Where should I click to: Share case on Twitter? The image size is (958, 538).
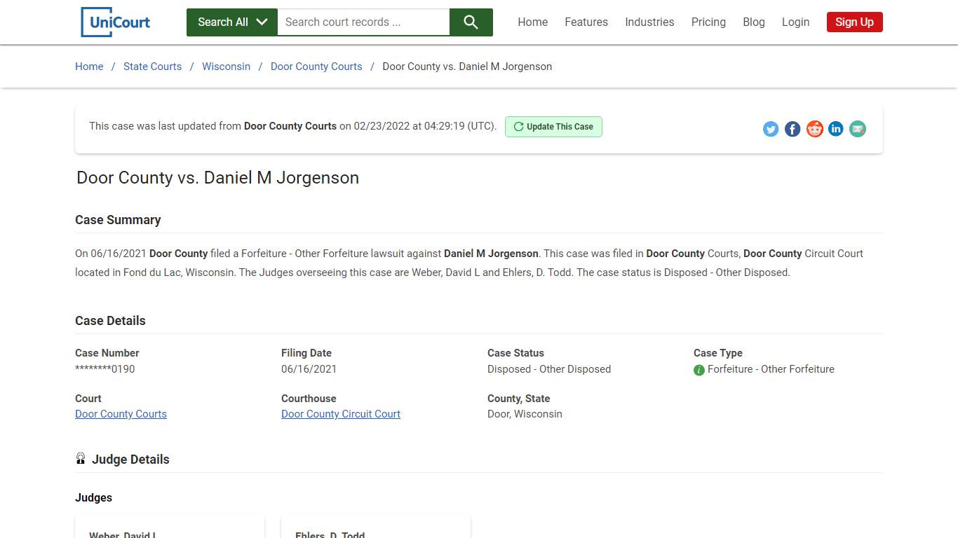tap(771, 129)
